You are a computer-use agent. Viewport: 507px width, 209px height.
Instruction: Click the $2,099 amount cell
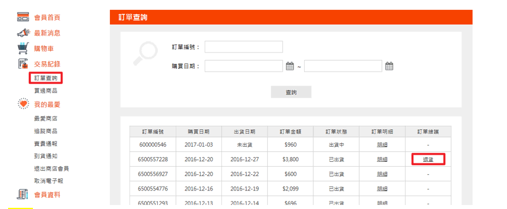[x=290, y=189]
